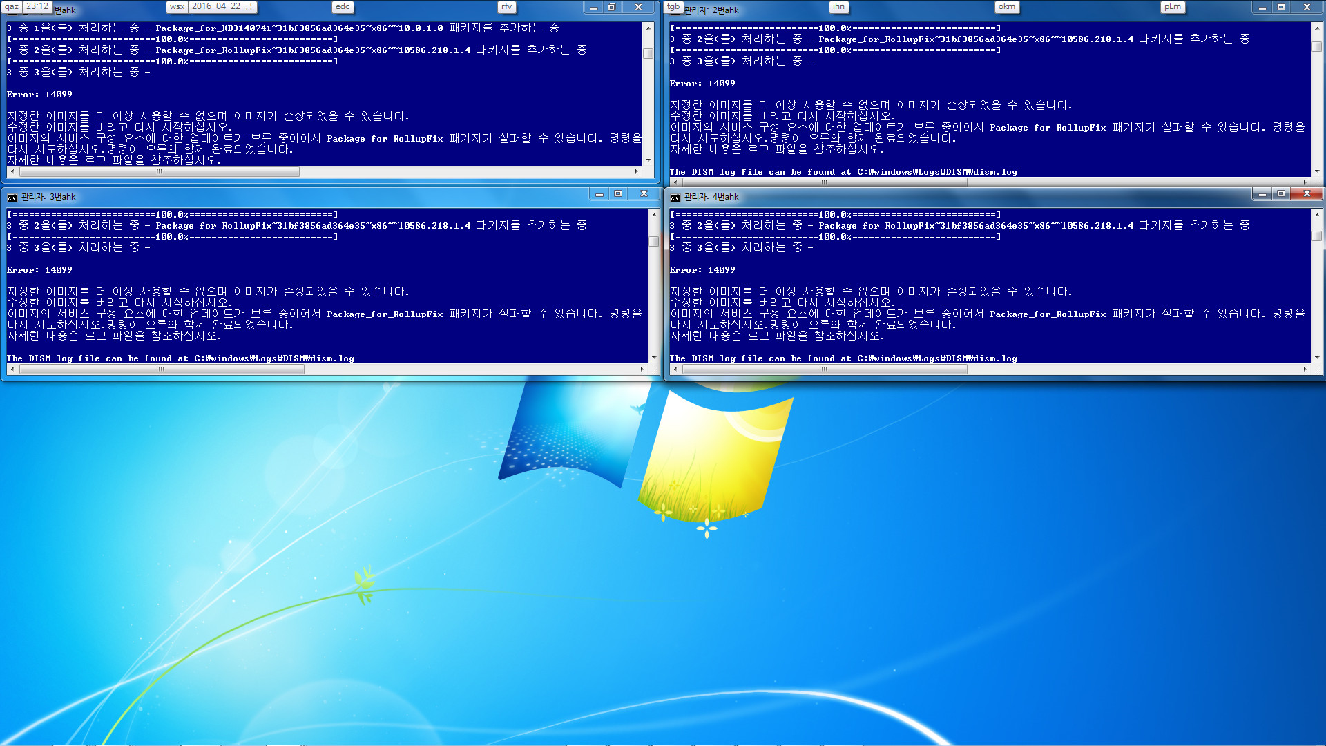Screen dimensions: 1326x746
Task: Click Package_for_RollupFix line in 4번ahk window
Action: pyautogui.click(x=960, y=226)
